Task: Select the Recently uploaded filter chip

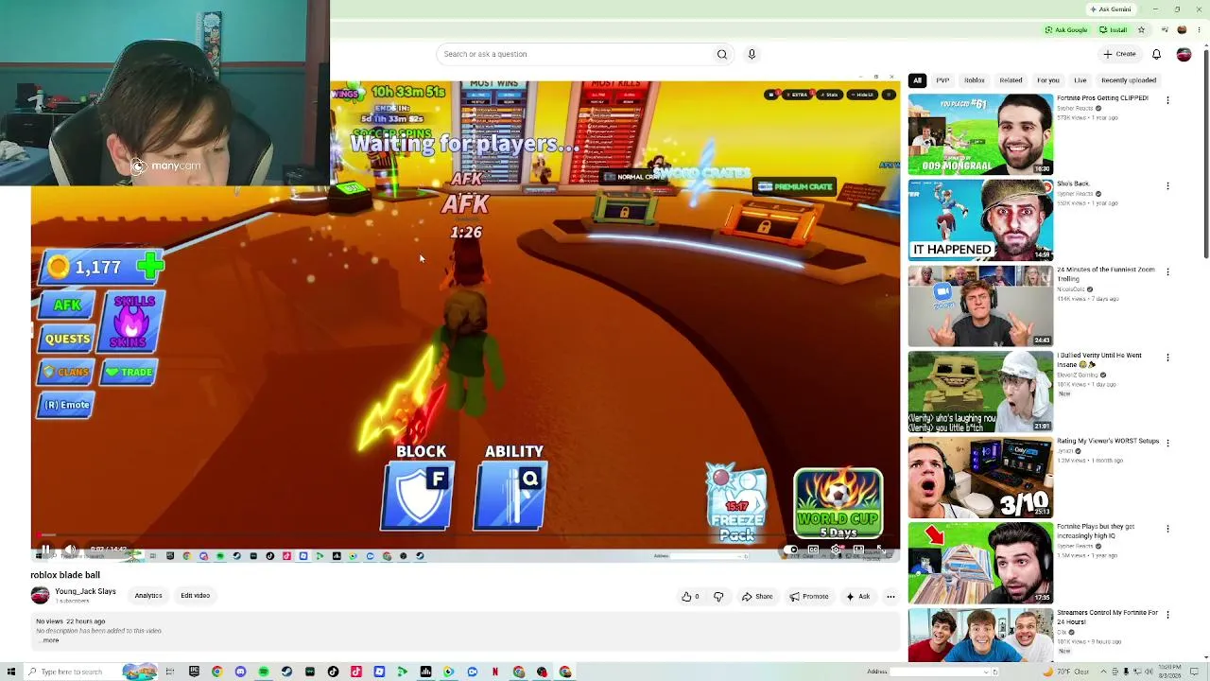Action: point(1129,80)
